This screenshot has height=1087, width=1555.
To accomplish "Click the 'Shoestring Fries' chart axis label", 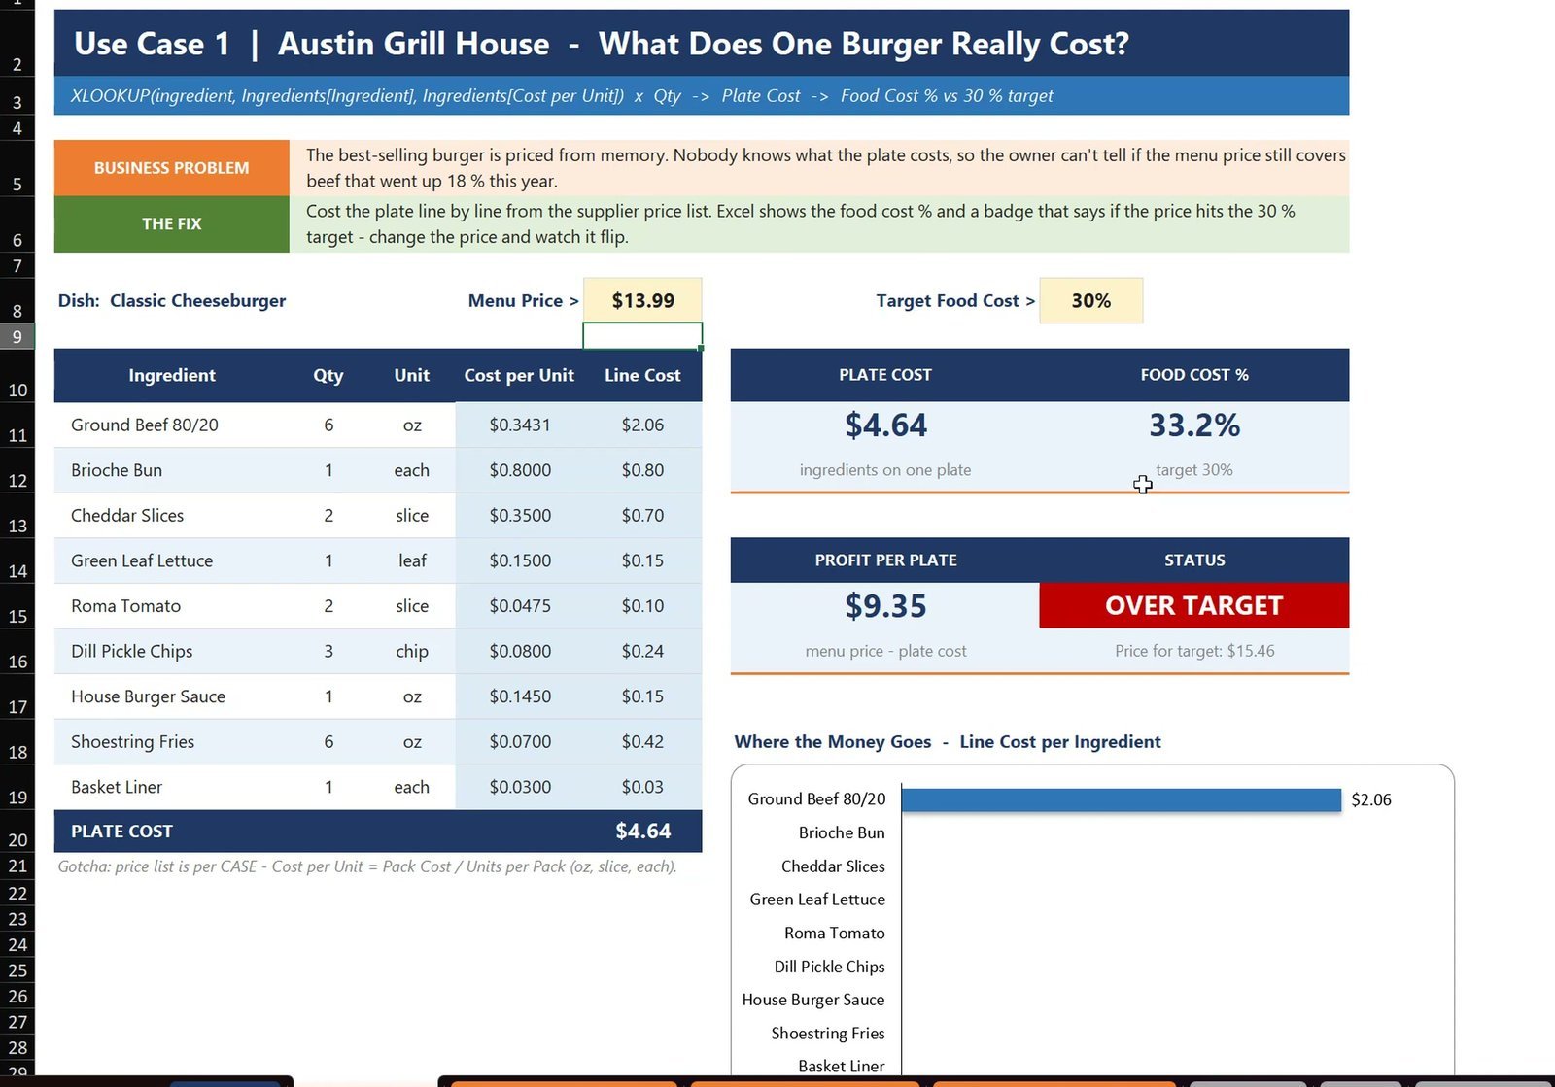I will point(828,1034).
